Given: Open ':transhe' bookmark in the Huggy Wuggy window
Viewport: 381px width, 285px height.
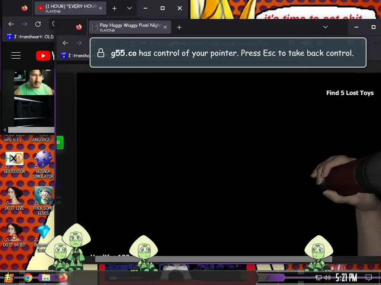Looking at the screenshot, I should click(75, 56).
